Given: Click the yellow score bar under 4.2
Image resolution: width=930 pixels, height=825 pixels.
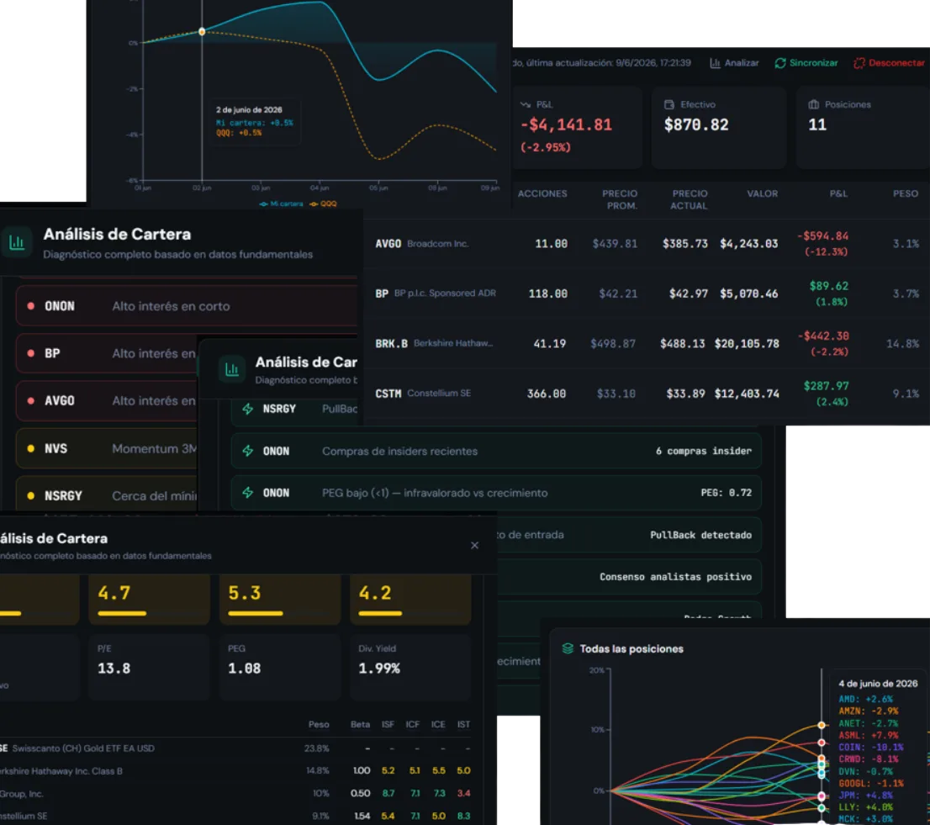Looking at the screenshot, I should (380, 613).
